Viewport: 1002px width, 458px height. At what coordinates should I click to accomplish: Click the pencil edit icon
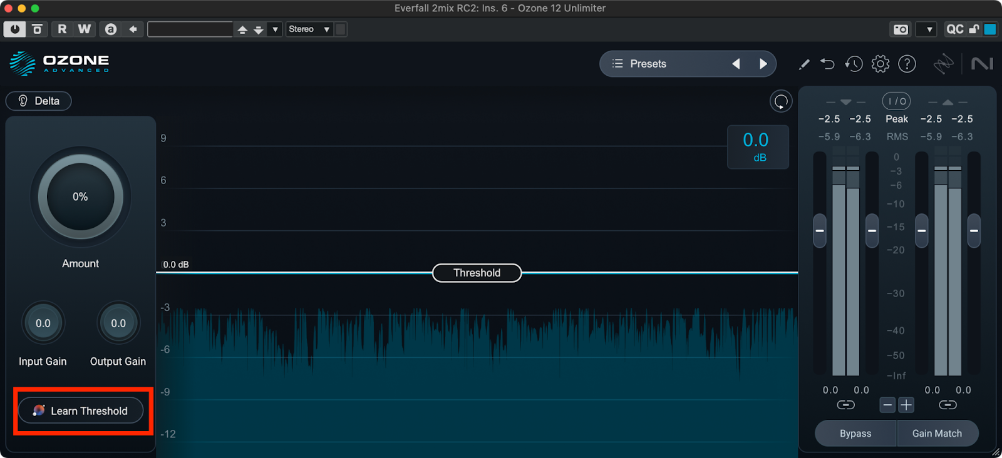[804, 64]
